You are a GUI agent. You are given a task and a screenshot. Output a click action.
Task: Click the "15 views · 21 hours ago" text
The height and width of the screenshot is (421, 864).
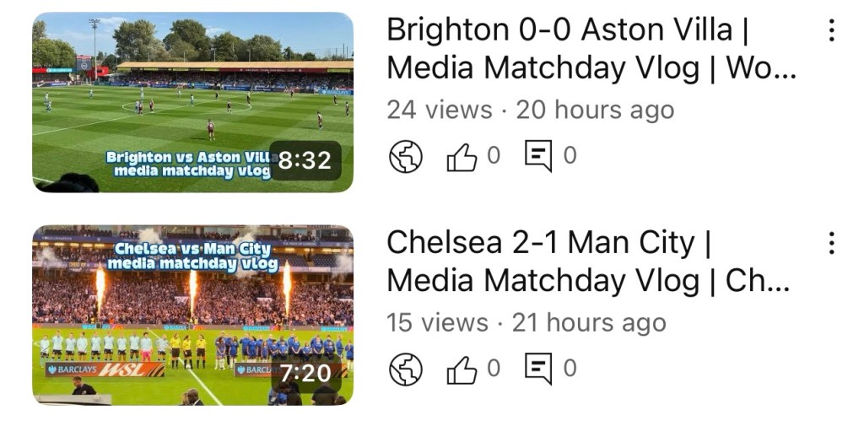point(526,322)
